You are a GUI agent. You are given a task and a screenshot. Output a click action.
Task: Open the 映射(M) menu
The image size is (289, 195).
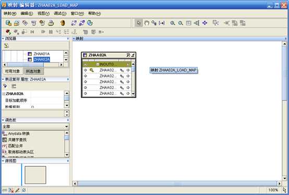pyautogui.click(x=10, y=14)
